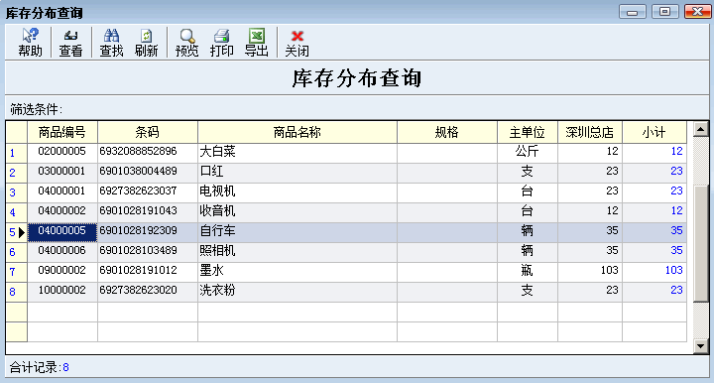Click barcode 6901028191012
This screenshot has height=383, width=714.
tap(138, 271)
